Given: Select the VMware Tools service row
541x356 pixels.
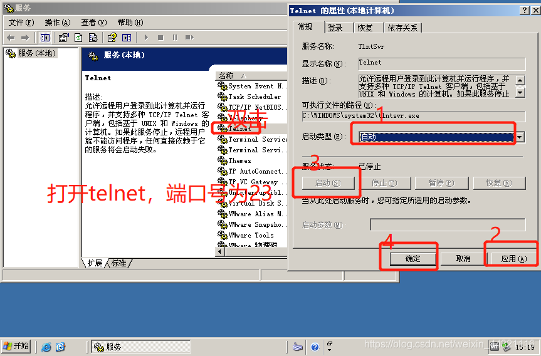Looking at the screenshot, I should pyautogui.click(x=251, y=236).
